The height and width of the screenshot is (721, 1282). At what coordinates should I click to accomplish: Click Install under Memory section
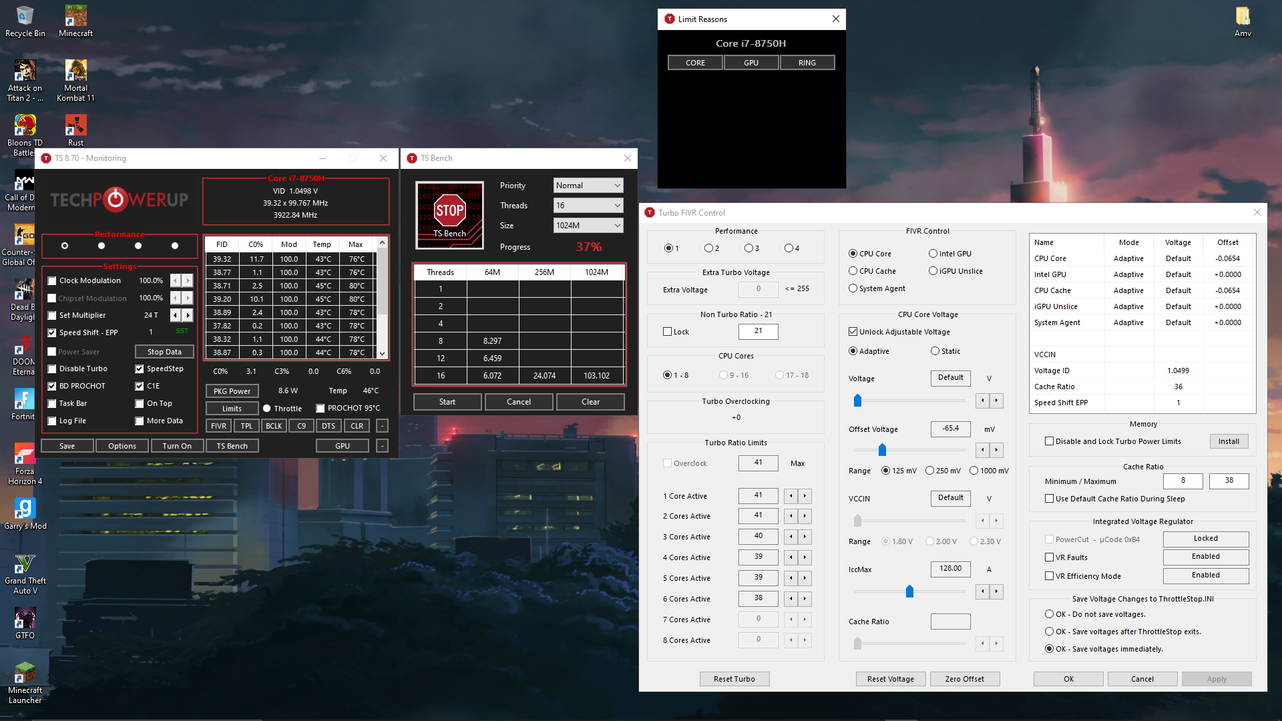[1228, 441]
